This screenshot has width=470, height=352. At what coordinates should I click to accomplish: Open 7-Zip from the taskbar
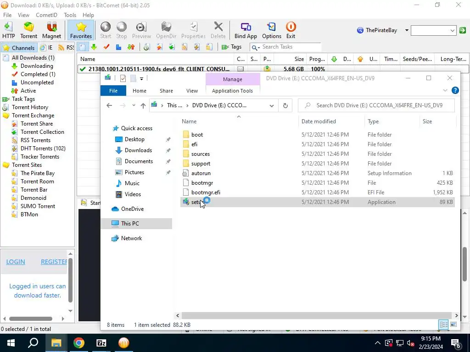coord(101,343)
